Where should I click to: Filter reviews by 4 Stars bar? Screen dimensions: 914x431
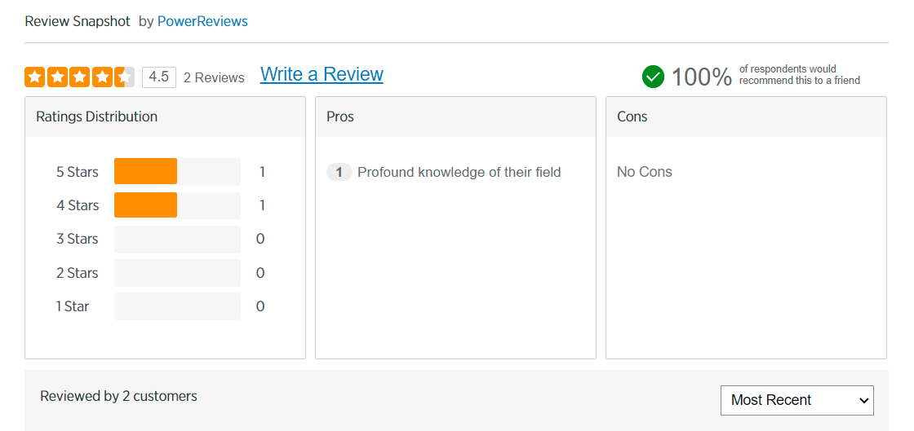click(177, 205)
